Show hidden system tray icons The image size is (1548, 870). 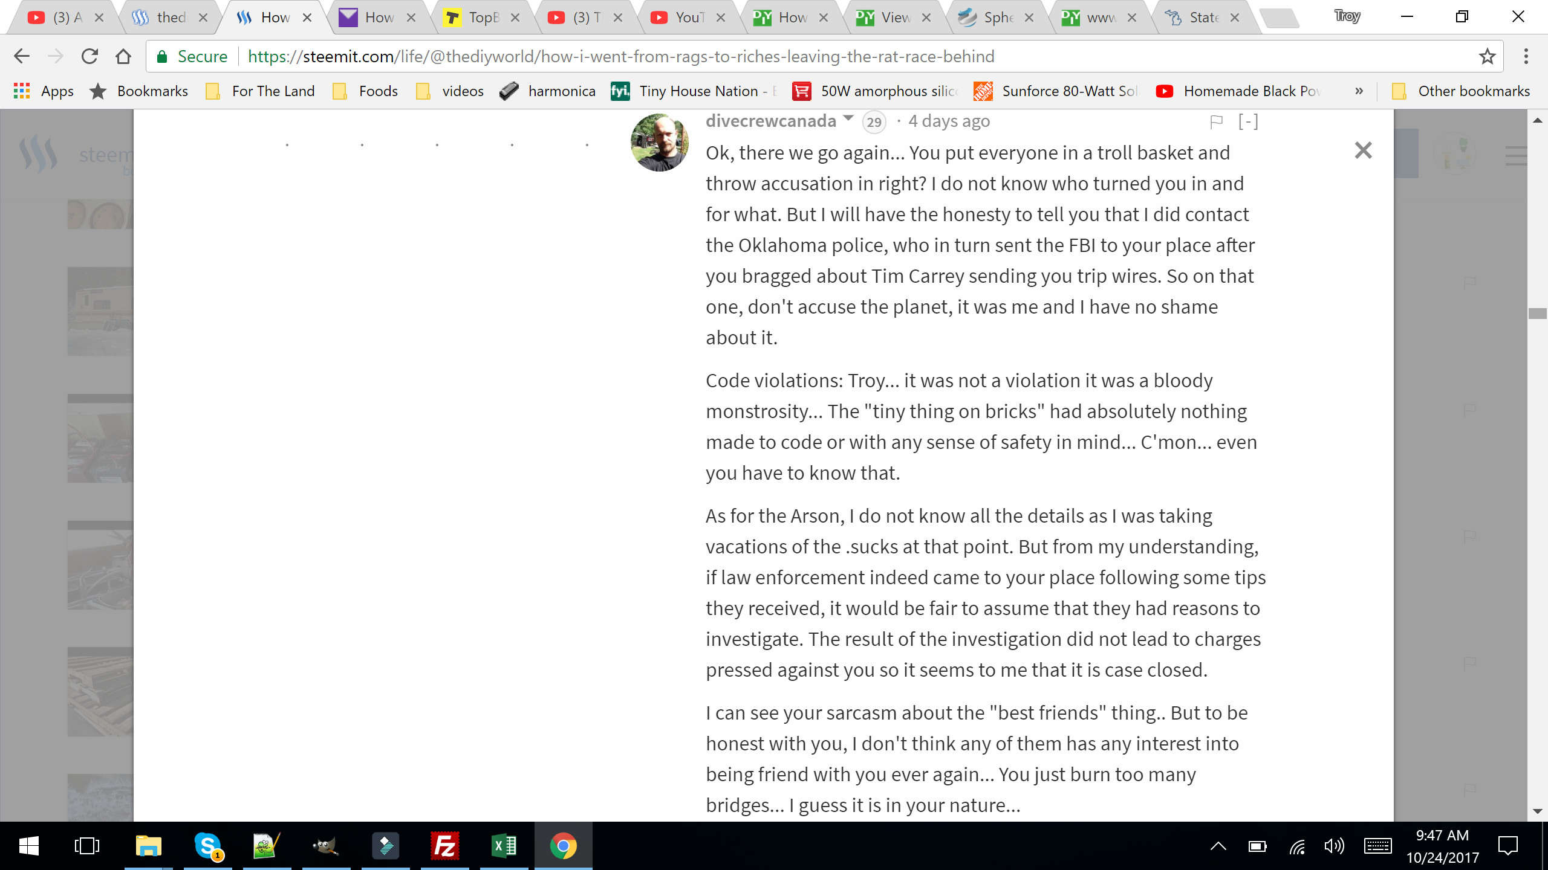1218,846
